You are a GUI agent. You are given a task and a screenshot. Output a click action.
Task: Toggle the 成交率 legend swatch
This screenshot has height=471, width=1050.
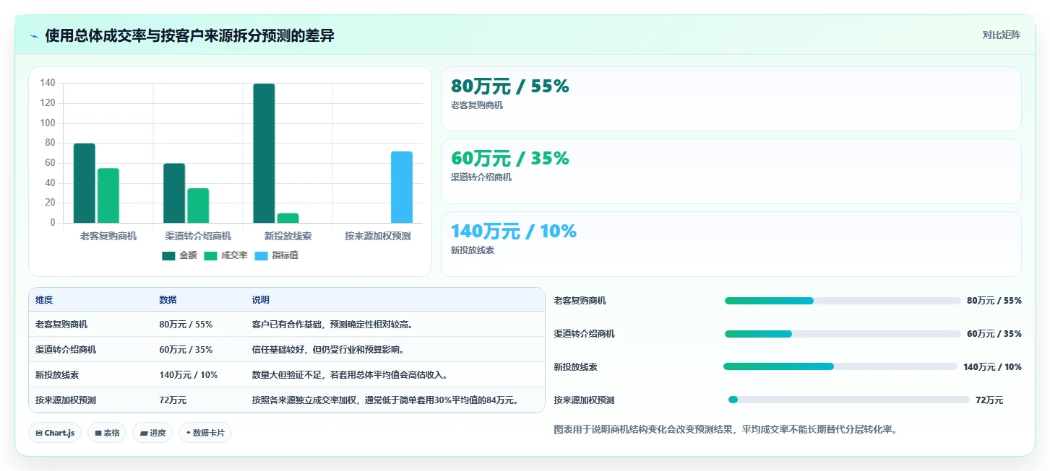click(211, 256)
